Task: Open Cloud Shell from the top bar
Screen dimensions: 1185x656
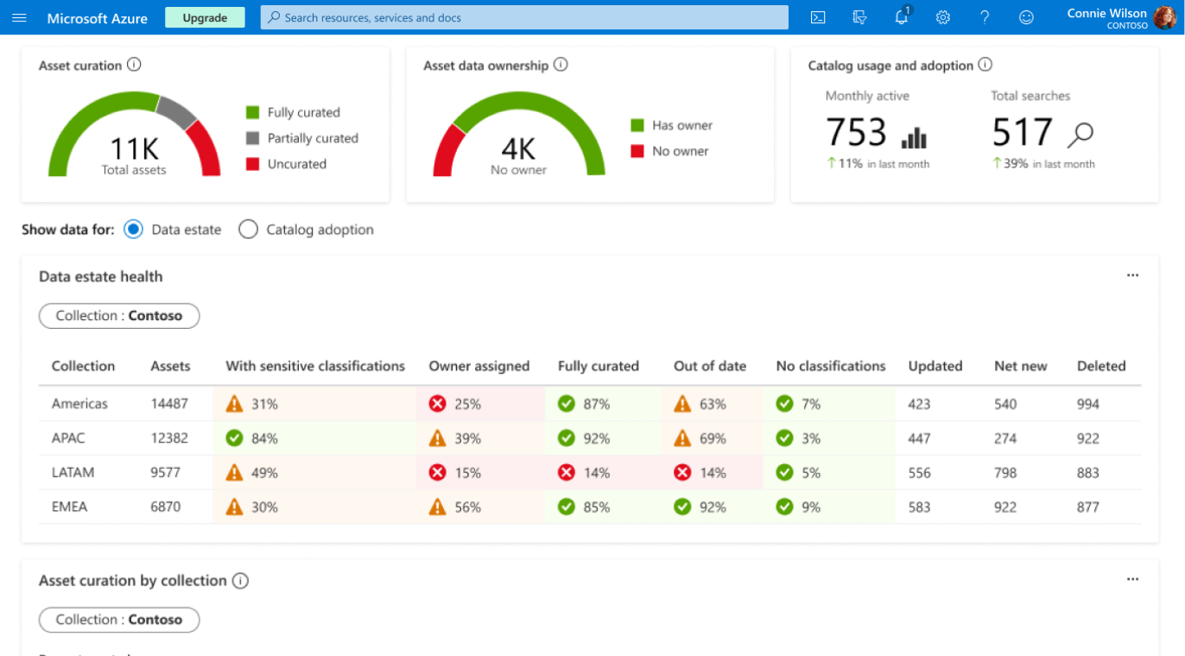Action: coord(817,18)
